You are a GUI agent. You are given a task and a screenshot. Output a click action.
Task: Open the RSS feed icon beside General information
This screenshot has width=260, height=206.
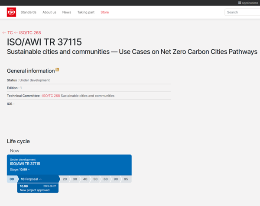(57, 70)
